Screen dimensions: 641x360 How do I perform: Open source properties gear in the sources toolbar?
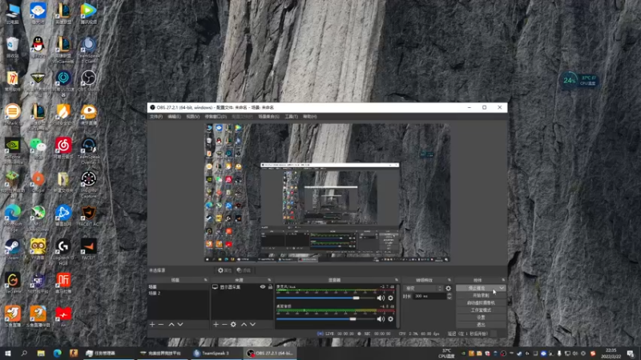pos(233,324)
